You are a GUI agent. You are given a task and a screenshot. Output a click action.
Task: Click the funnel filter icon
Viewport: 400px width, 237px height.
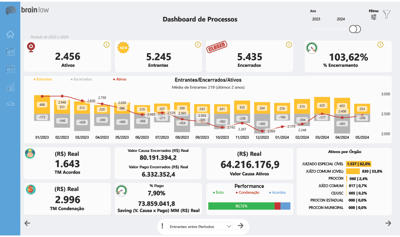pos(386,14)
